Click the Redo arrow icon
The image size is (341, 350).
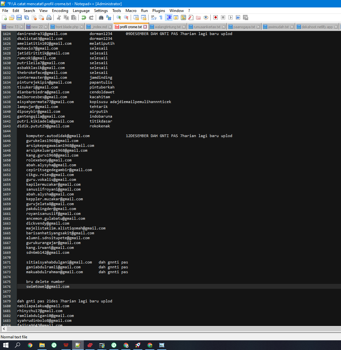pos(91,17)
